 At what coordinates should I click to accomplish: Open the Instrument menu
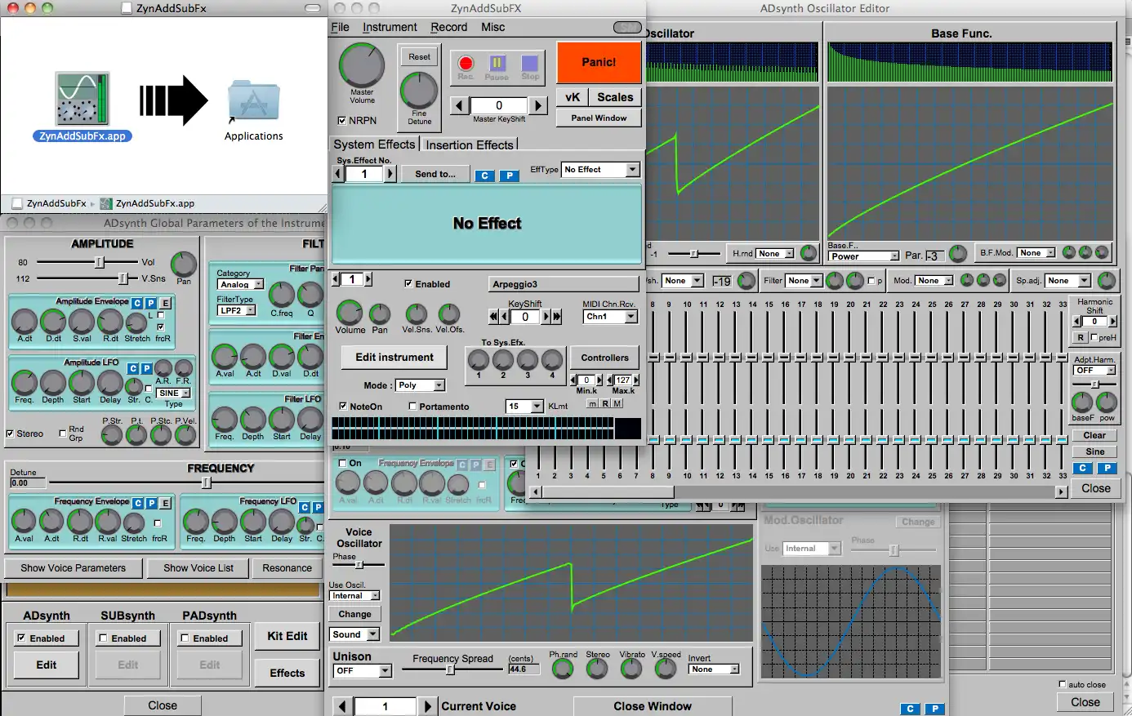pos(390,27)
